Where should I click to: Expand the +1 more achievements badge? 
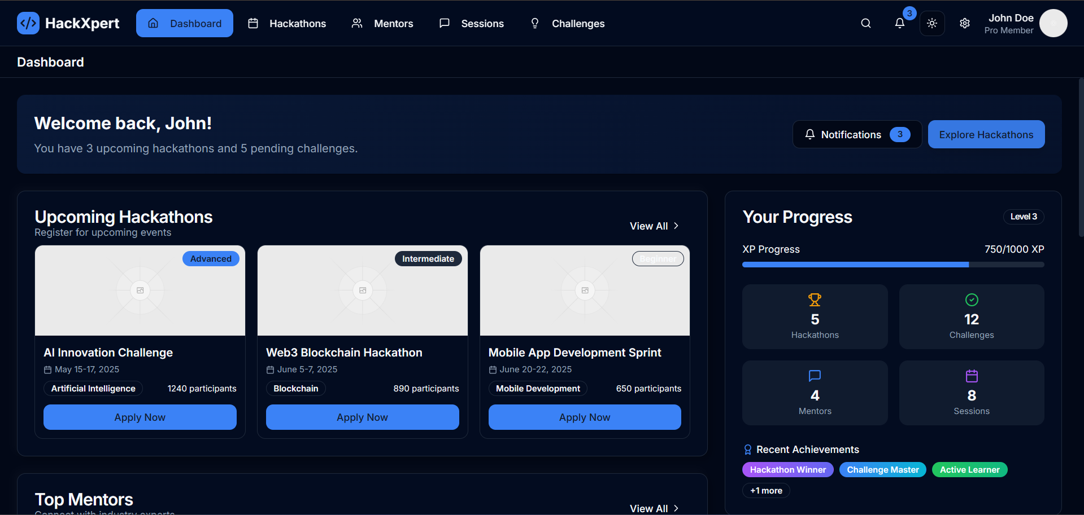coord(765,491)
